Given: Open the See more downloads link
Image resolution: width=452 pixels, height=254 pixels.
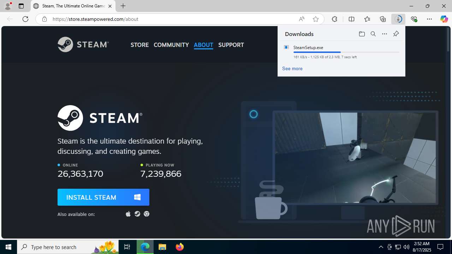Looking at the screenshot, I should pyautogui.click(x=292, y=68).
